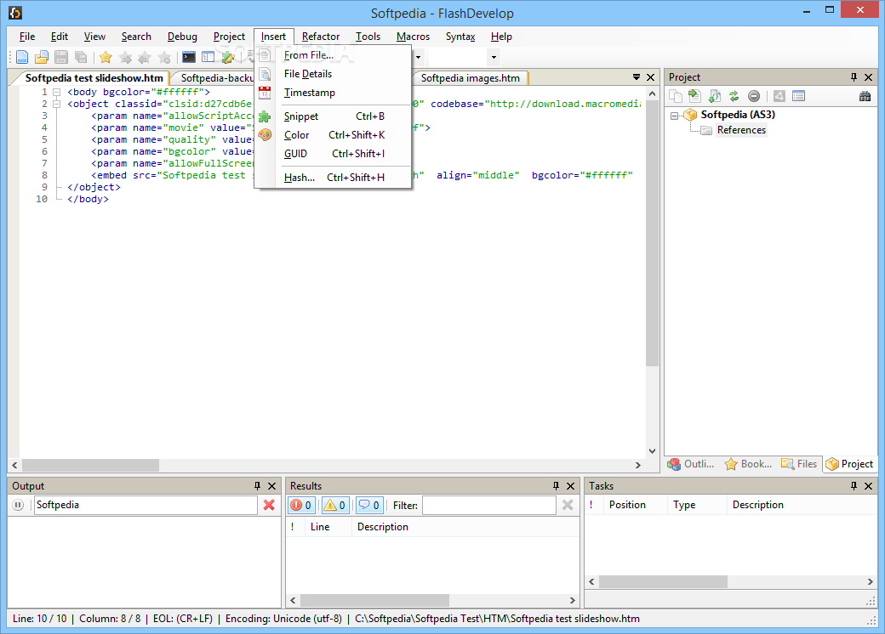Click the two-pane window toolbar icon
This screenshot has width=885, height=634.
[208, 57]
